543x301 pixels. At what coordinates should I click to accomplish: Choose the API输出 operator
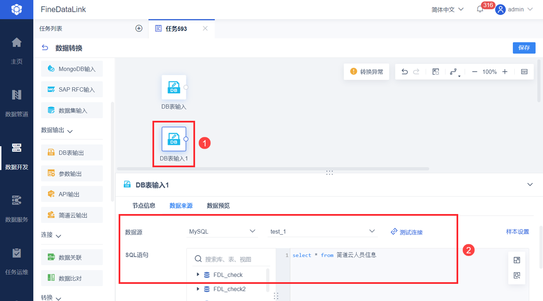(x=72, y=194)
